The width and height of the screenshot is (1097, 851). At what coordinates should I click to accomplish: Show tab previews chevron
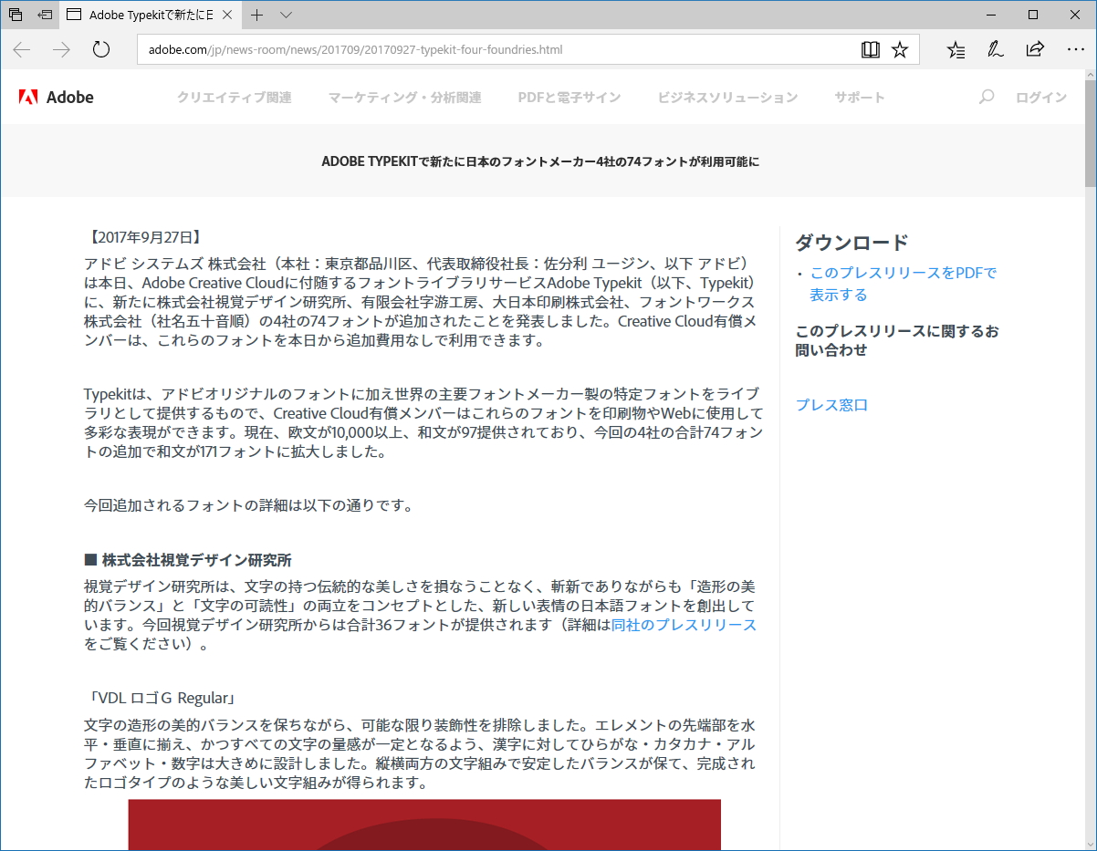click(x=286, y=15)
